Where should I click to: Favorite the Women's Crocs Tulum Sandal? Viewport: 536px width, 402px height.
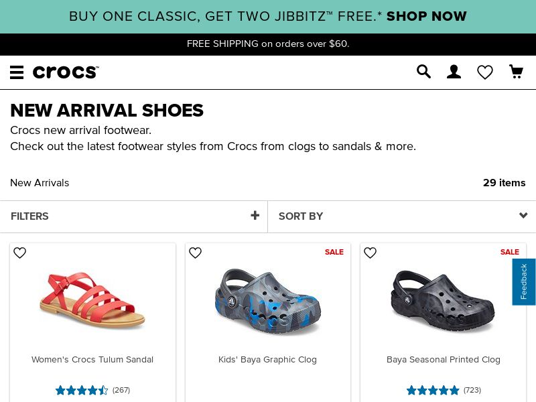pos(20,253)
